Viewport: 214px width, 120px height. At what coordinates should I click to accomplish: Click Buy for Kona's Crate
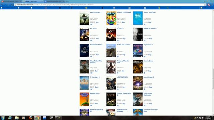150,71
